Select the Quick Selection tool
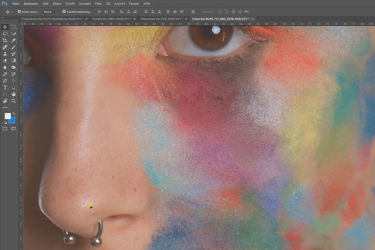The height and width of the screenshot is (250, 375). tap(13, 34)
